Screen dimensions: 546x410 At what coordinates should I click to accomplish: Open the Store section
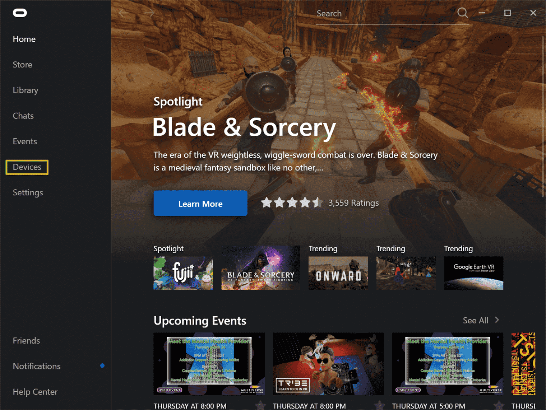22,65
